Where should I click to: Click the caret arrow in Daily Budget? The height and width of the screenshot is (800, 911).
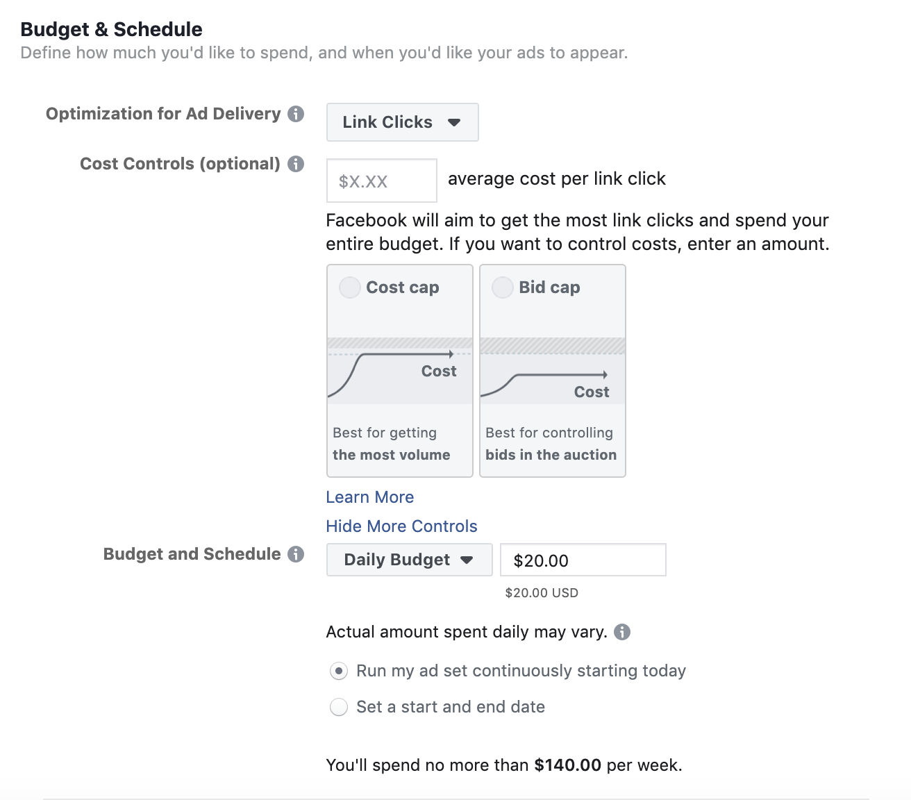[x=467, y=560]
